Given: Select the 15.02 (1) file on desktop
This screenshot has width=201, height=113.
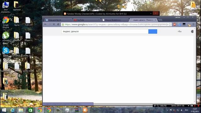Looking at the screenshot, I should (28, 21).
